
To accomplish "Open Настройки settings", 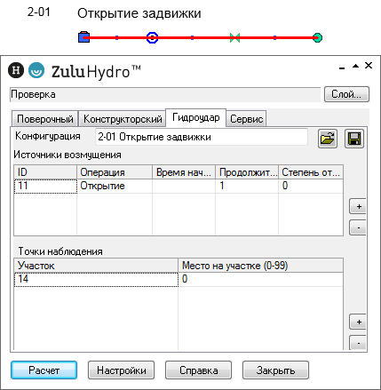I will tap(121, 370).
